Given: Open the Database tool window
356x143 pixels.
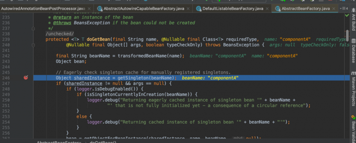Looking at the screenshot, I should 353,51.
